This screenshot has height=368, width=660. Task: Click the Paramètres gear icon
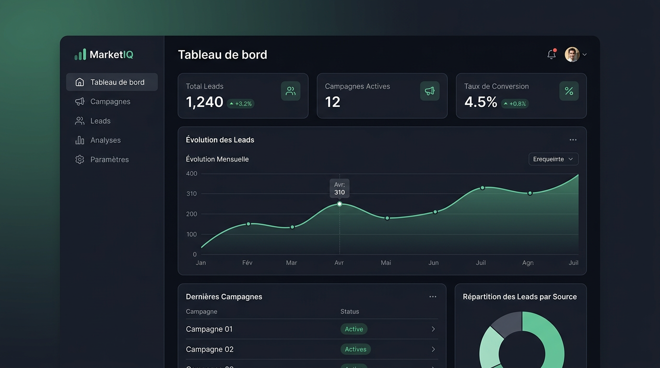[x=80, y=160]
